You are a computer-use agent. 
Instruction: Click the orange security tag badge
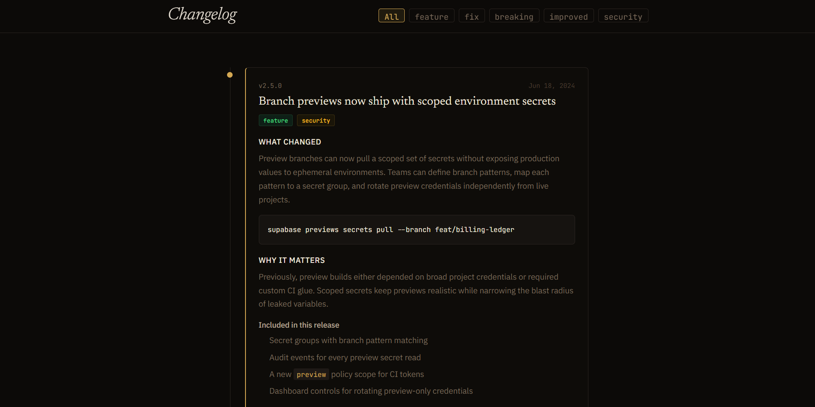coord(316,121)
